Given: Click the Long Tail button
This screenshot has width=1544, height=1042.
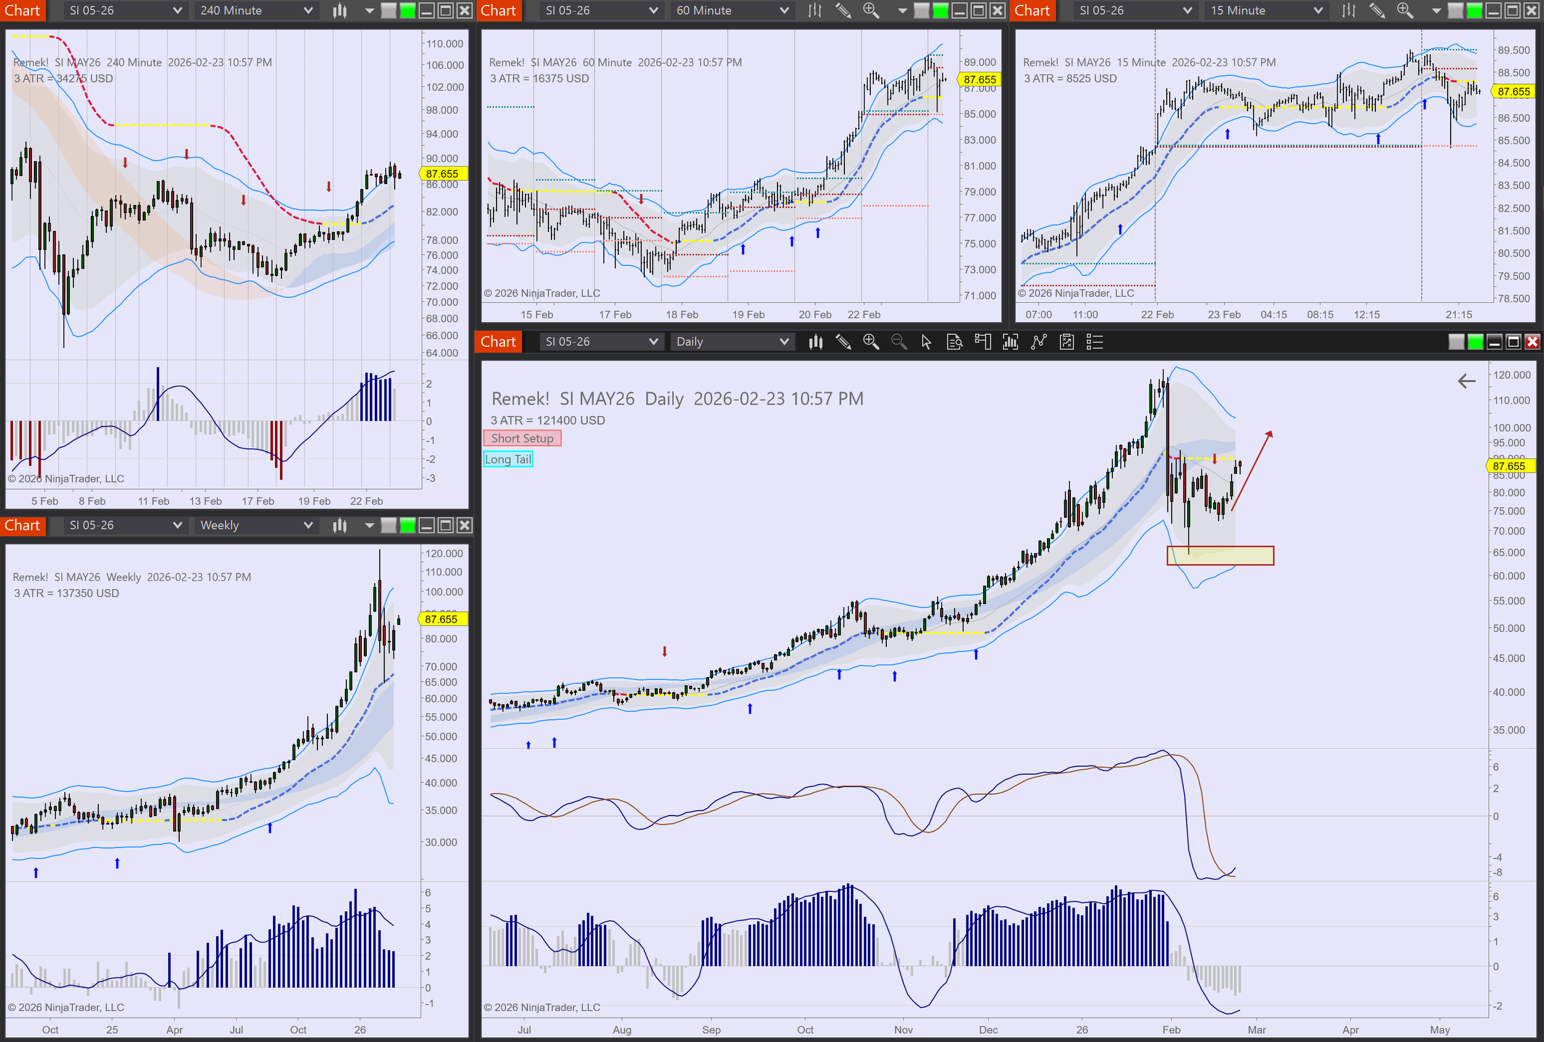Looking at the screenshot, I should [x=508, y=459].
